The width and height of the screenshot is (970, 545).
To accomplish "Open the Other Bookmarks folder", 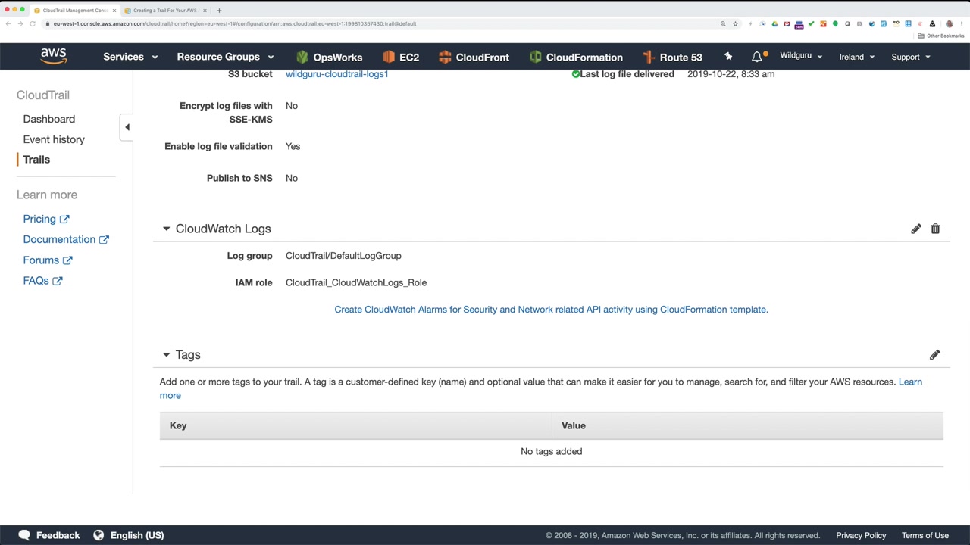I will [x=940, y=36].
